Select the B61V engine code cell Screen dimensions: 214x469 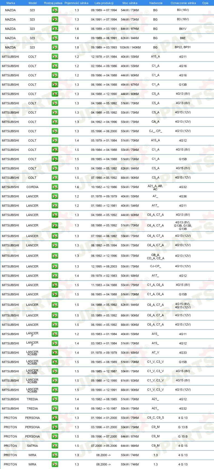pyautogui.click(x=183, y=29)
